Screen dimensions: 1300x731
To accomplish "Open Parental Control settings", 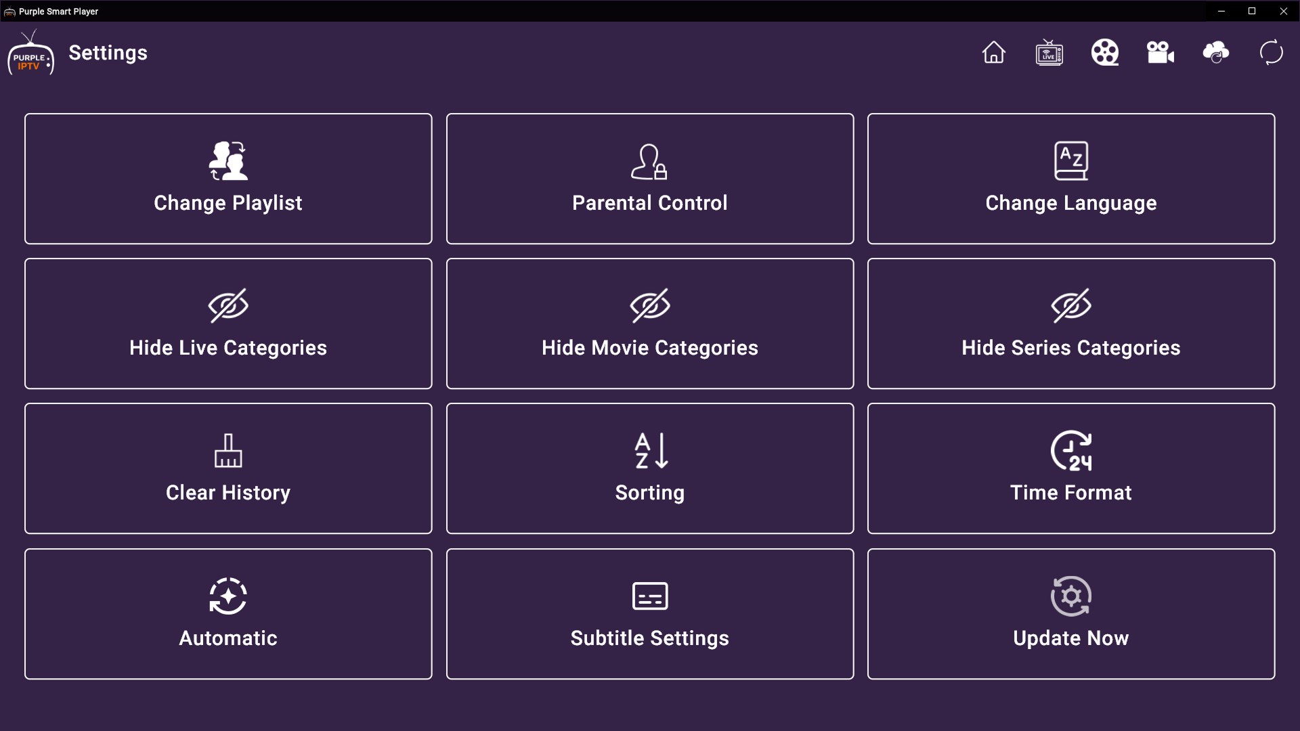I will [649, 179].
